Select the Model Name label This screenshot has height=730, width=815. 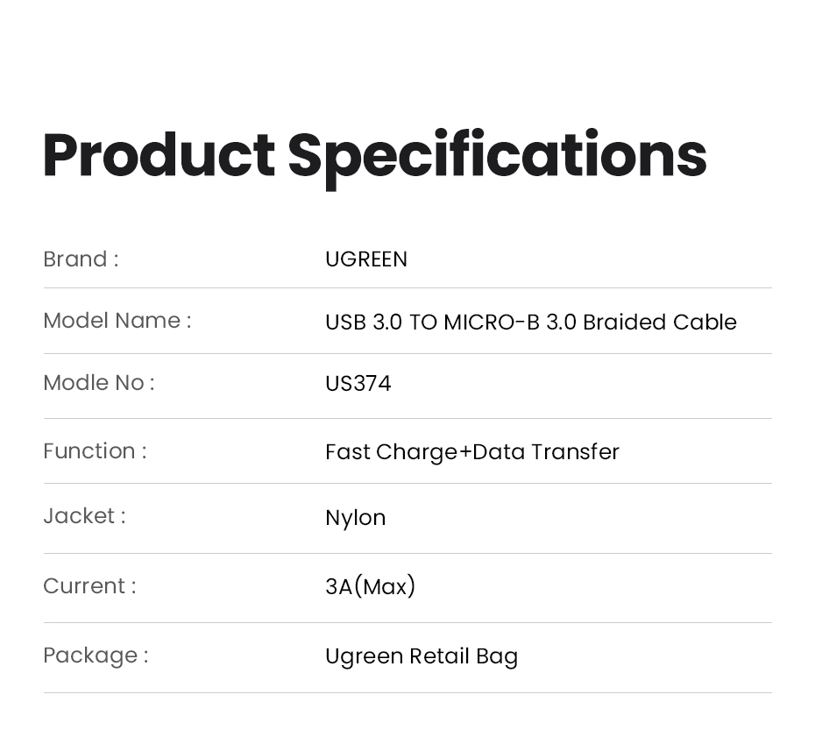[x=117, y=320]
